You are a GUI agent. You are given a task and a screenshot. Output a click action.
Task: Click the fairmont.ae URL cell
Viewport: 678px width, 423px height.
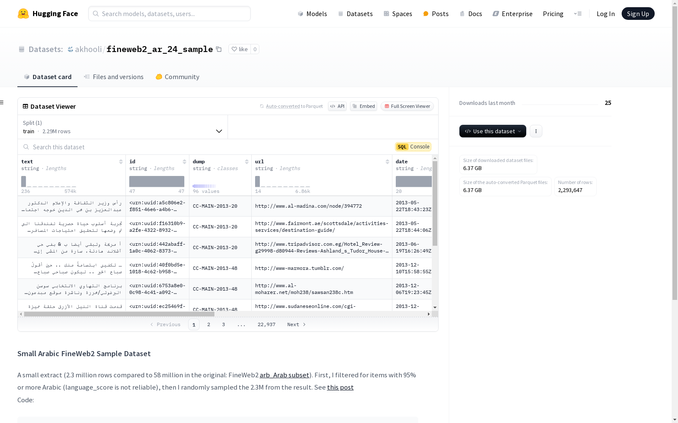click(x=322, y=227)
